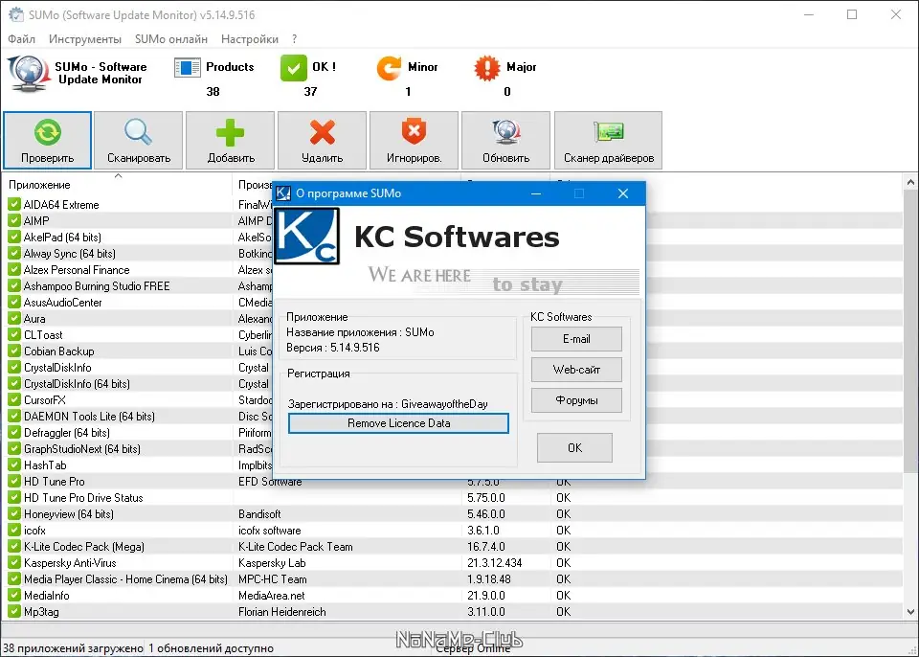919x657 pixels.
Task: Click the Игнориров. shield button
Action: [414, 140]
